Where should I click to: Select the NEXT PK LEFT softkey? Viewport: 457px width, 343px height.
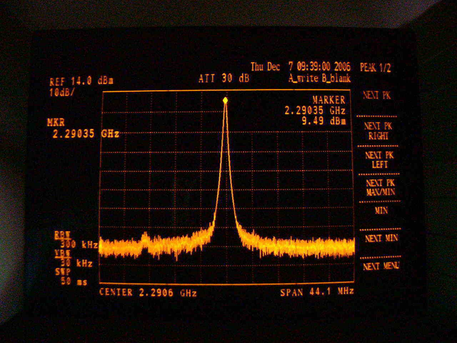379,160
